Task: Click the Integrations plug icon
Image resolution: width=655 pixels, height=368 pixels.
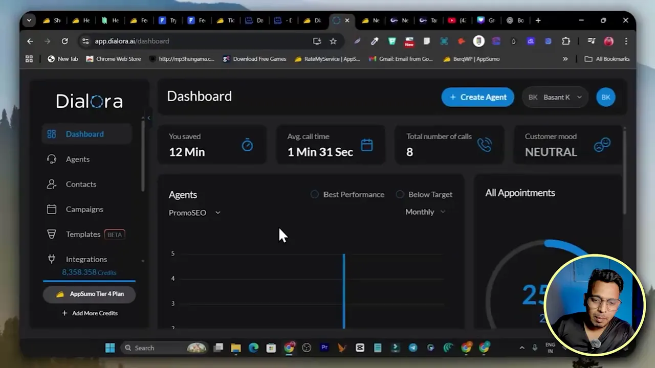Action: pos(51,259)
